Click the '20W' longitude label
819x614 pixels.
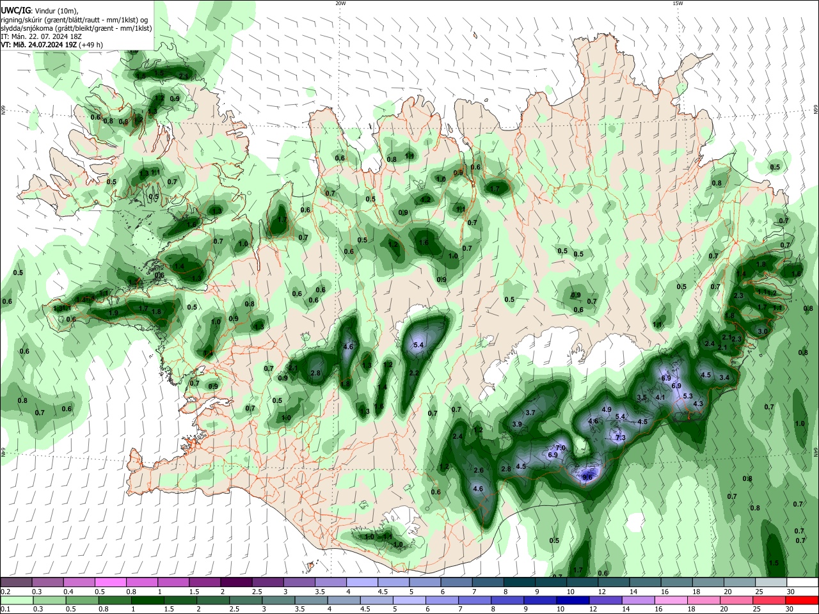click(x=340, y=3)
